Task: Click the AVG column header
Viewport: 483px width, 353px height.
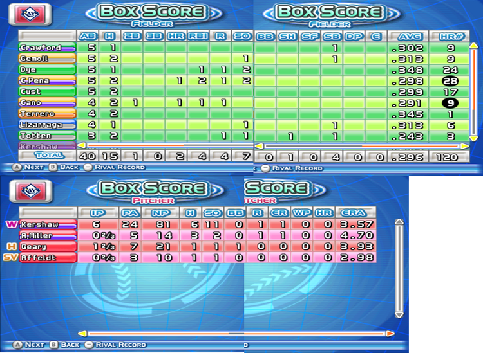Action: coord(408,36)
